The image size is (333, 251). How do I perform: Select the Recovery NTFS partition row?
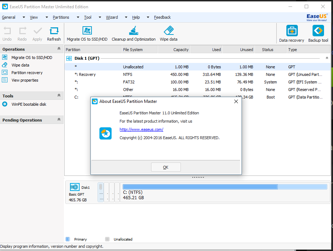coord(197,74)
